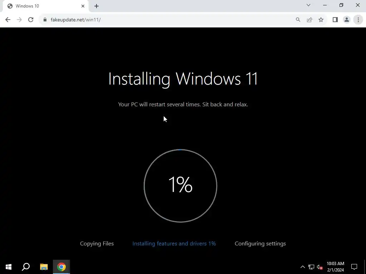The height and width of the screenshot is (274, 366).
Task: Open the clock showing 10:03 AM
Action: (x=335, y=267)
